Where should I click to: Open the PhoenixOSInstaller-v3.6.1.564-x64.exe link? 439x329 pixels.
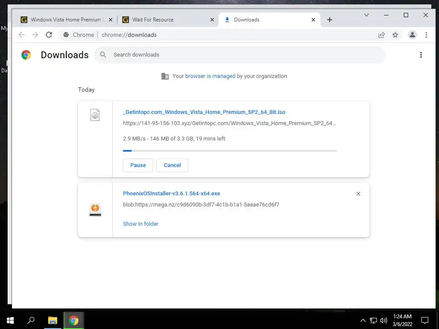click(x=171, y=194)
